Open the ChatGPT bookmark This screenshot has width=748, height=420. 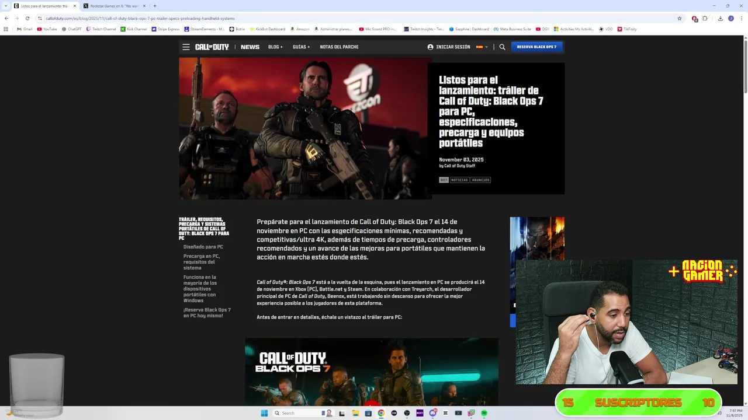tap(71, 29)
